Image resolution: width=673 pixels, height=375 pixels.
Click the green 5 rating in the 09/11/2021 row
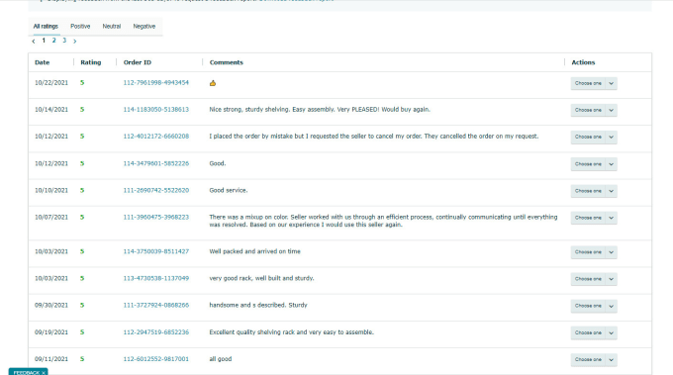click(82, 359)
